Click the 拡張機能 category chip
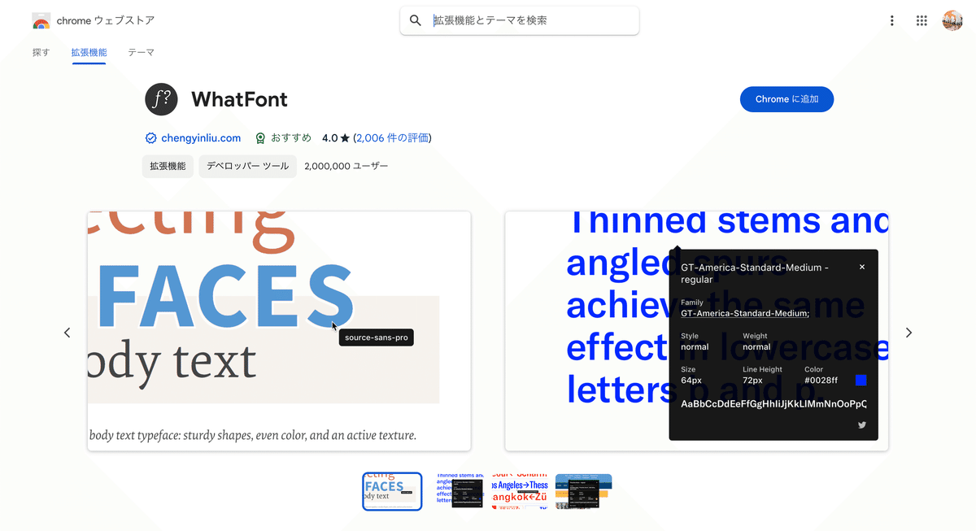The height and width of the screenshot is (531, 976). click(168, 166)
